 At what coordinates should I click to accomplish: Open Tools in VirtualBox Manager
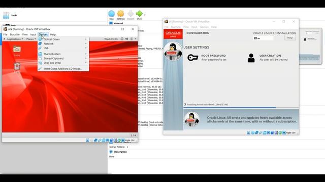[x=10, y=15]
